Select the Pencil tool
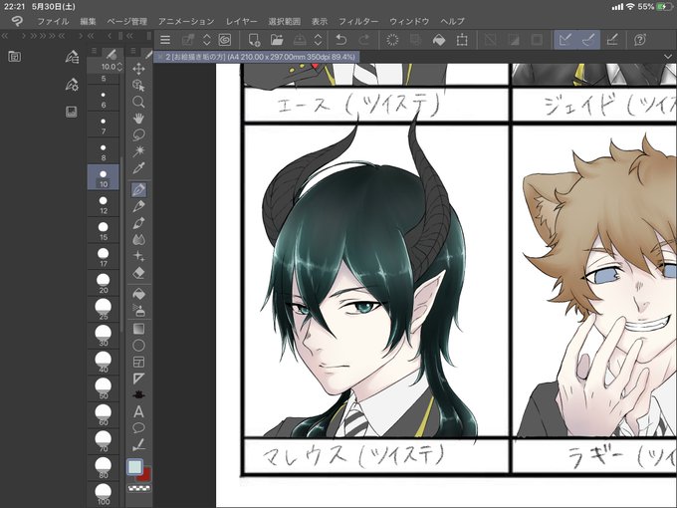The width and height of the screenshot is (677, 508). [138, 206]
